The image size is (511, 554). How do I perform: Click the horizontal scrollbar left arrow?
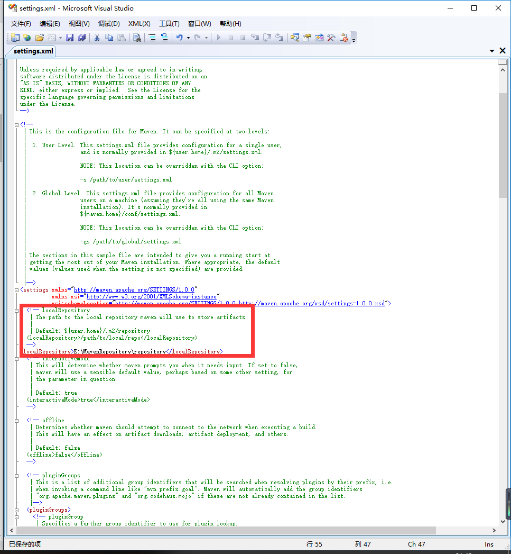tap(12, 530)
